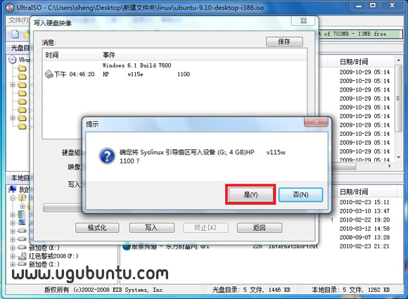This screenshot has height=299, width=408.
Task: Click the disc capacity usage bar
Action: coord(360,34)
